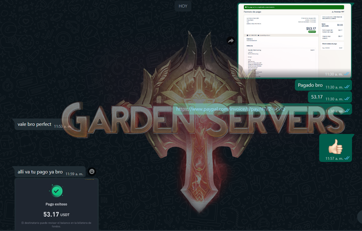Select the sent '53.17' message bubble
Image resolution: width=362 pixels, height=231 pixels.
330,97
